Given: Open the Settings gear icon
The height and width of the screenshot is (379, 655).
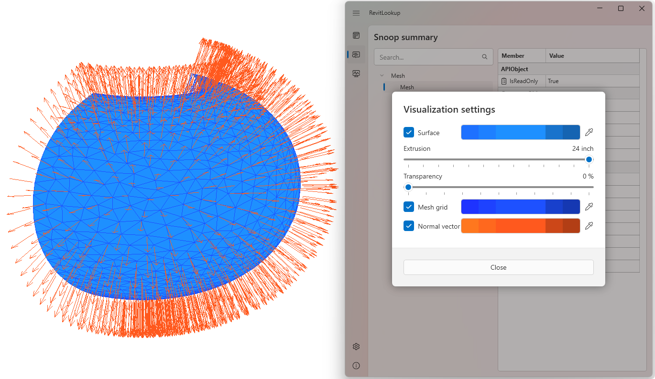Looking at the screenshot, I should [356, 347].
